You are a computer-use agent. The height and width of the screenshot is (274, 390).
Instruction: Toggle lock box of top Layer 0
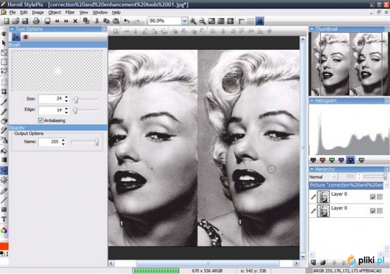[380, 197]
